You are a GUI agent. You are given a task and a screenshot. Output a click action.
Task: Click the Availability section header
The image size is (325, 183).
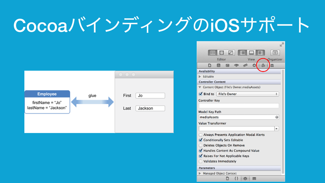click(x=239, y=71)
